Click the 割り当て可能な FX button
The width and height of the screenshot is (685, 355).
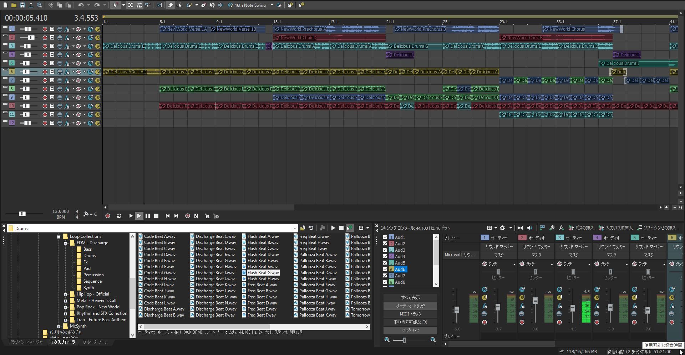click(x=410, y=322)
